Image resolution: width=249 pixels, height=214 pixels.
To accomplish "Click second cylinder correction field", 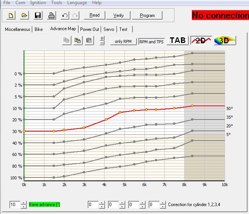I will pyautogui.click(x=113, y=205).
